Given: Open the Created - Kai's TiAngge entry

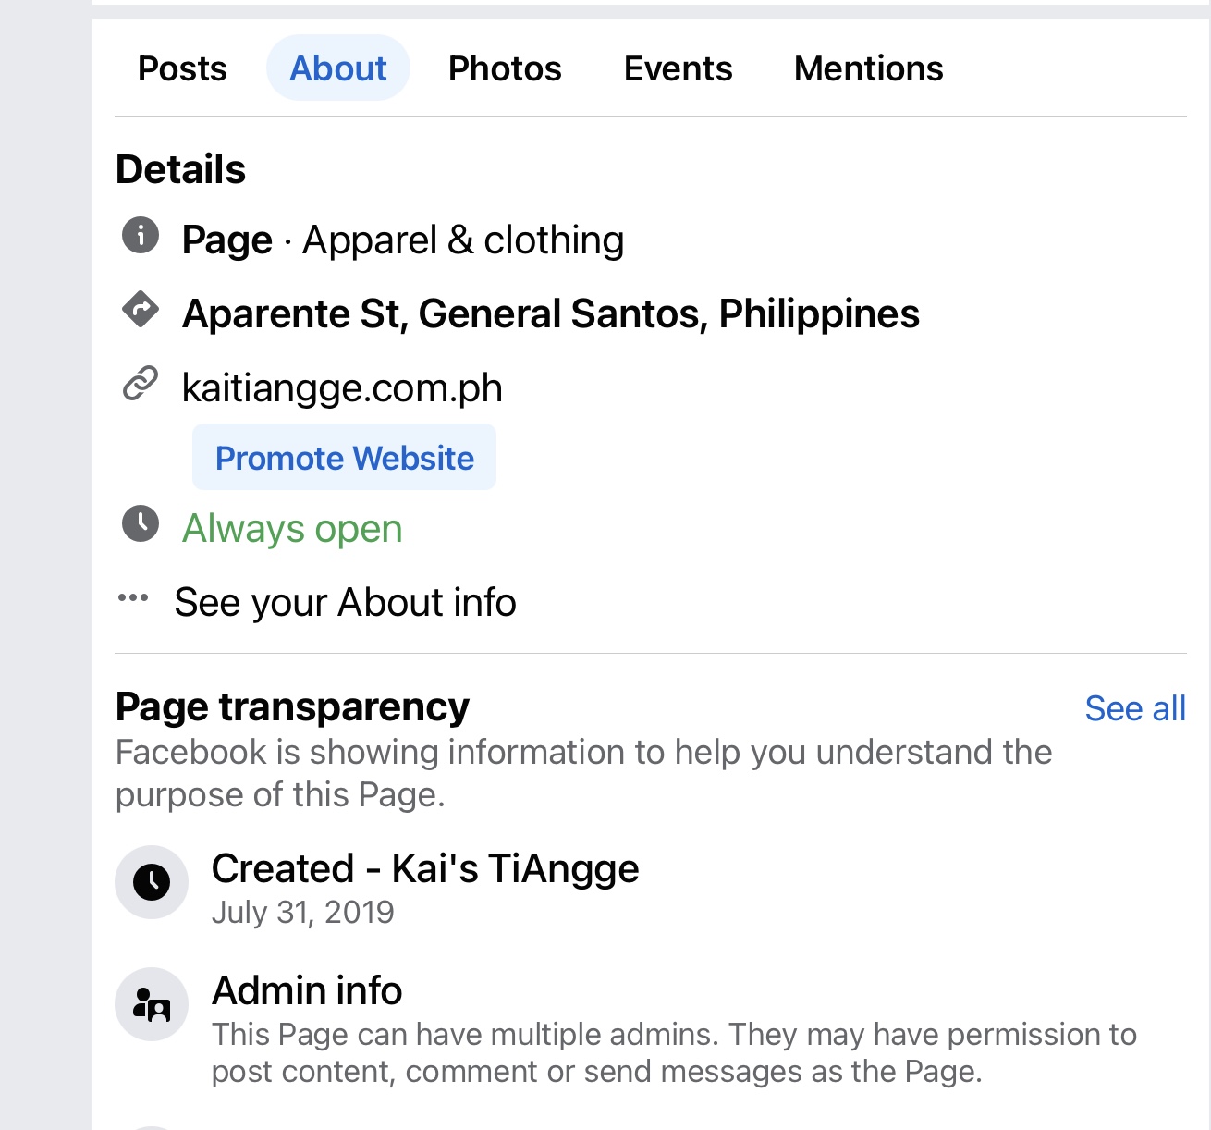Looking at the screenshot, I should coord(425,869).
